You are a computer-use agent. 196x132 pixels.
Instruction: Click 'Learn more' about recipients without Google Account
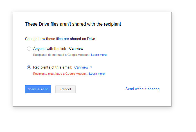[x=99, y=55]
